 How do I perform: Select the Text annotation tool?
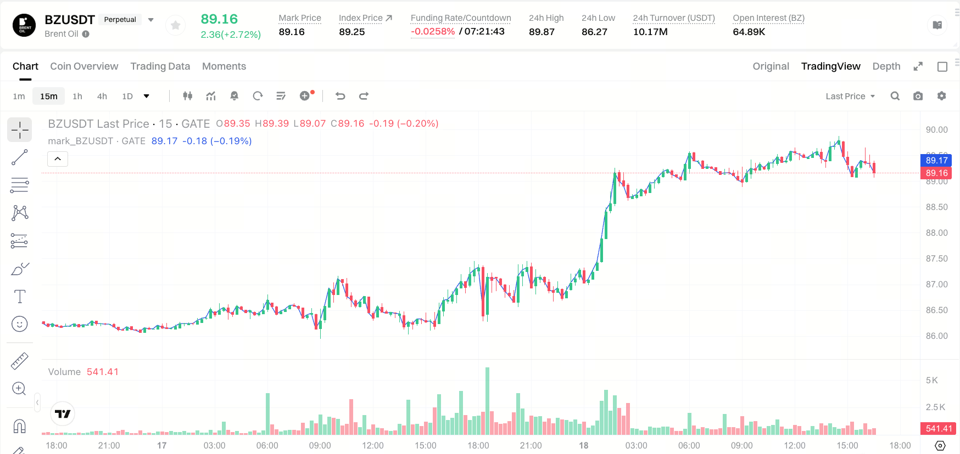point(19,297)
